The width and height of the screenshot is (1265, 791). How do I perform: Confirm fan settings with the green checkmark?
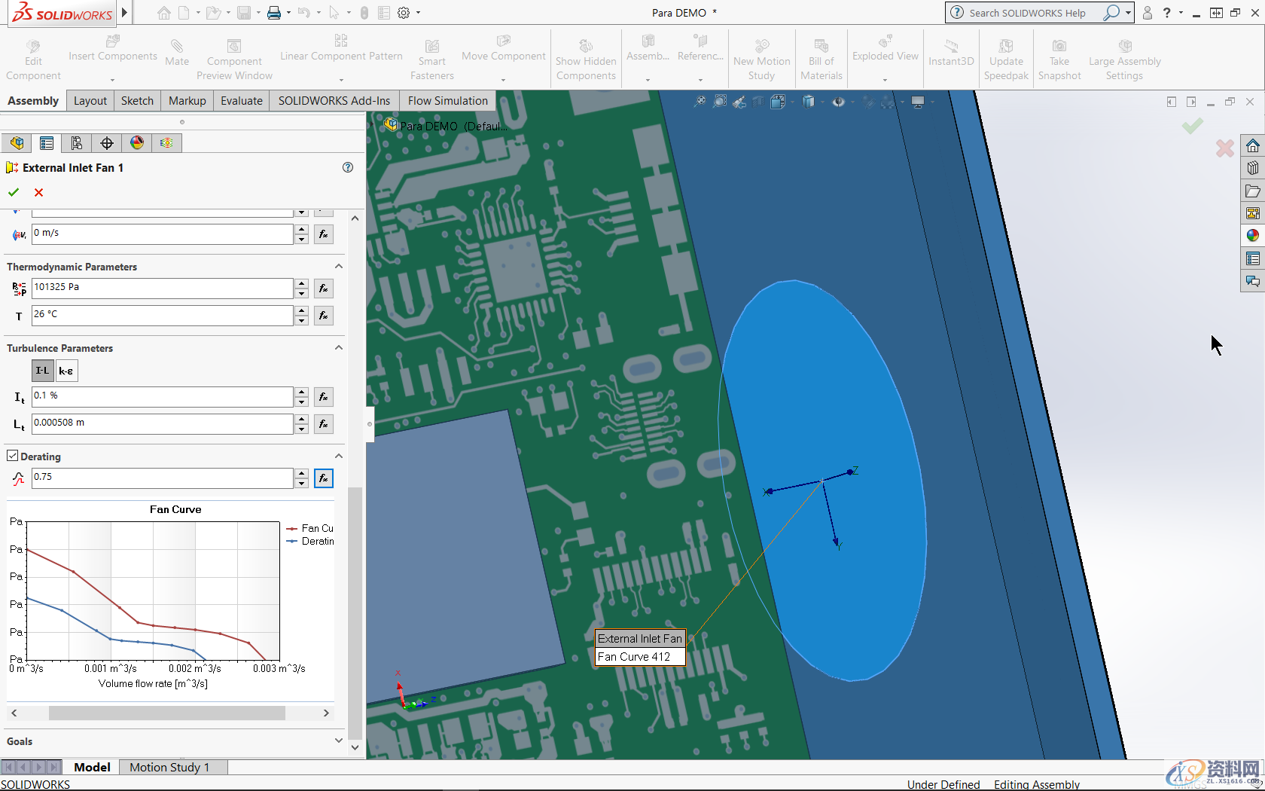point(13,192)
